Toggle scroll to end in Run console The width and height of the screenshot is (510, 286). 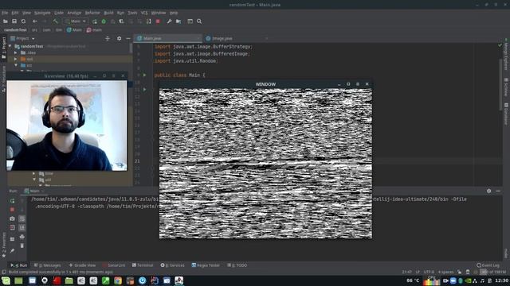[x=22, y=228]
